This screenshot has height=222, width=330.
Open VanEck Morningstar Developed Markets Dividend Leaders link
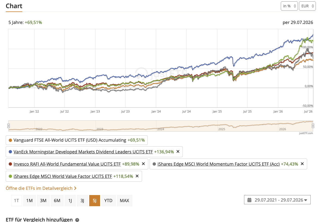[83, 152]
